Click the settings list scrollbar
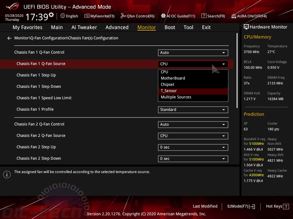 click(237, 71)
